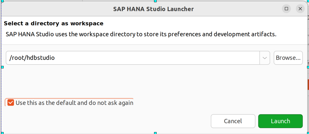Click the /root/hdbstudio path text
This screenshot has width=309, height=134.
point(32,58)
